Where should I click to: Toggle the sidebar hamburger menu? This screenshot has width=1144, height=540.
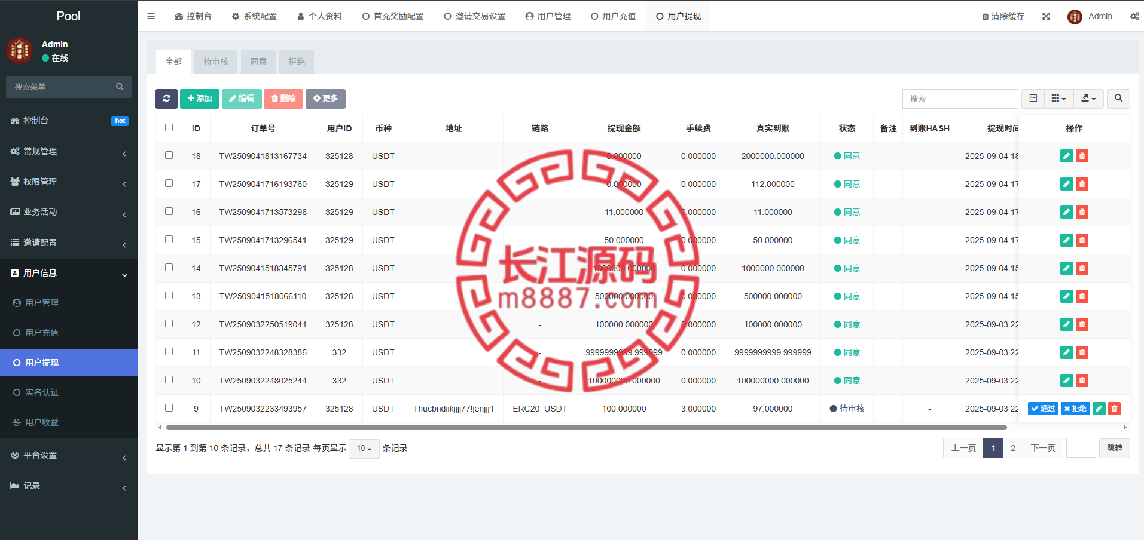[x=151, y=16]
